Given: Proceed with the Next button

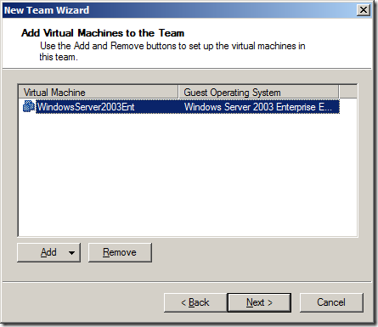Looking at the screenshot, I should point(259,302).
